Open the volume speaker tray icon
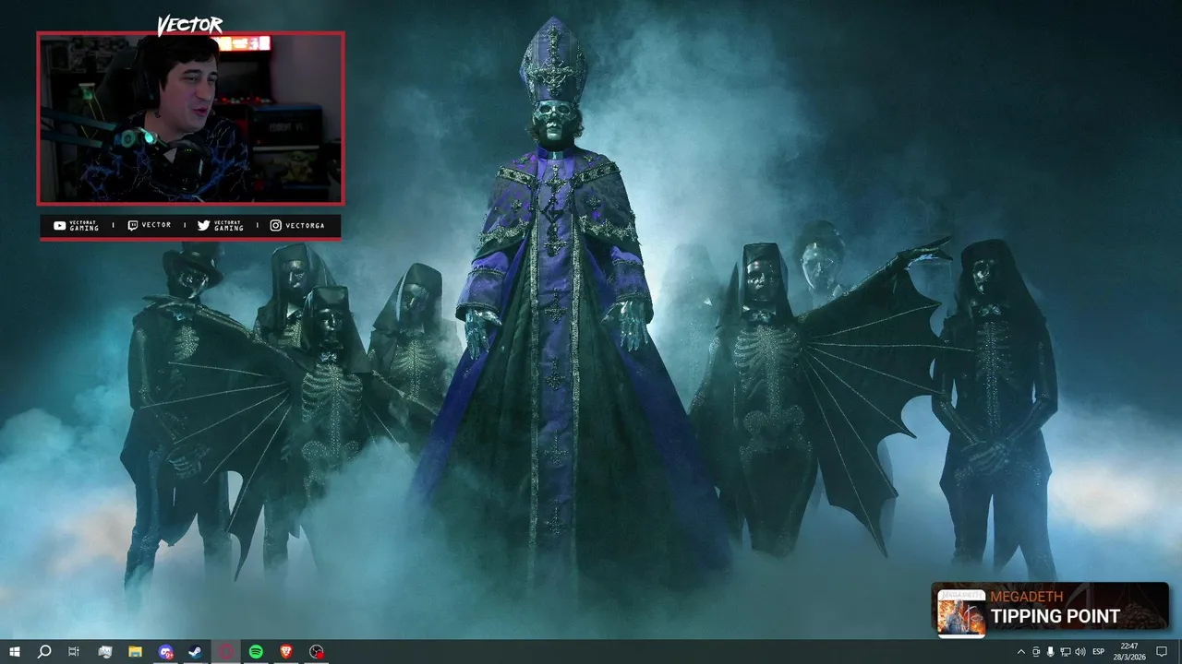The width and height of the screenshot is (1182, 664). [x=1079, y=652]
